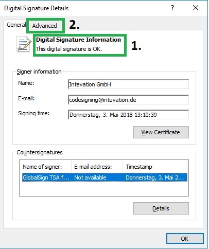The width and height of the screenshot is (209, 249).
Task: Select the GlobalSign TSA countersignature row
Action: click(x=104, y=177)
